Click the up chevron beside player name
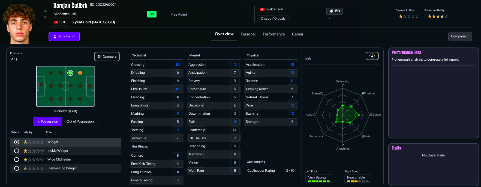The width and height of the screenshot is (481, 187). 45,11
